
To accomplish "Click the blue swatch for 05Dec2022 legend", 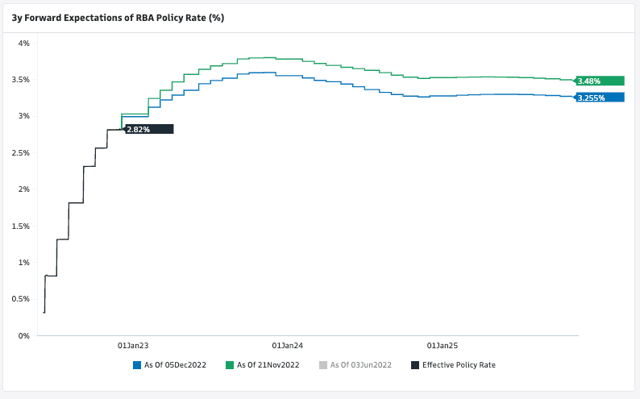I will coord(137,365).
